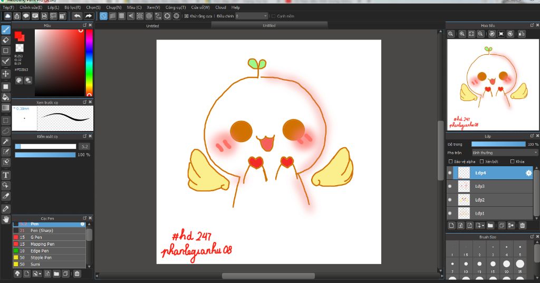The image size is (540, 283).
Task: Select the Mapping Pen brush
Action: point(49,244)
